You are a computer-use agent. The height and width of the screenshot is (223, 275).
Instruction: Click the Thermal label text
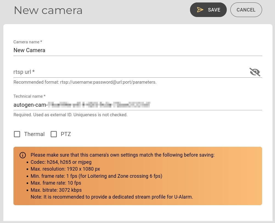34,134
